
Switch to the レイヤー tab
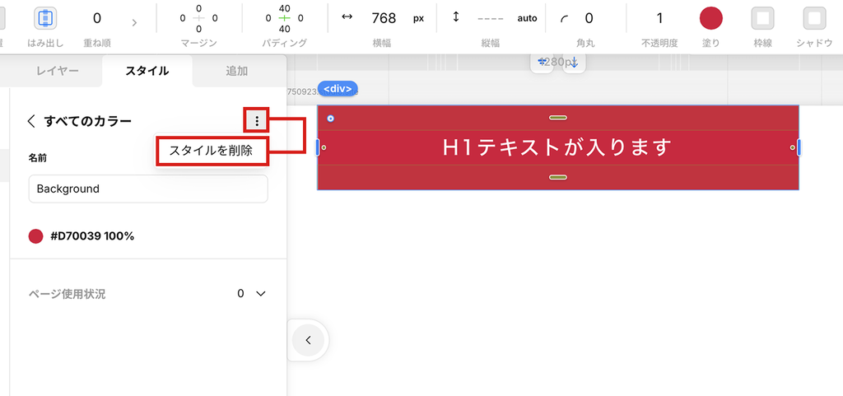tap(58, 71)
